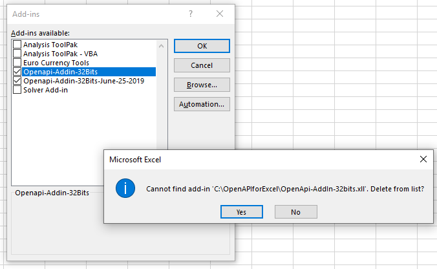Image resolution: width=437 pixels, height=269 pixels.
Task: Tick the Analysis ToolPak - VBA checkbox
Action: click(x=17, y=54)
